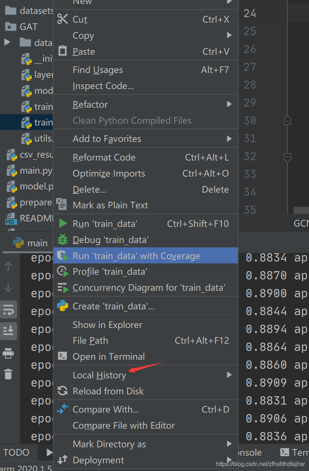This screenshot has width=309, height=471.
Task: Choose Compare File with Editor entry
Action: [x=146, y=425]
